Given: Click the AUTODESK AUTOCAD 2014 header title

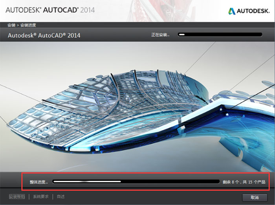Looking at the screenshot, I should [x=50, y=10].
